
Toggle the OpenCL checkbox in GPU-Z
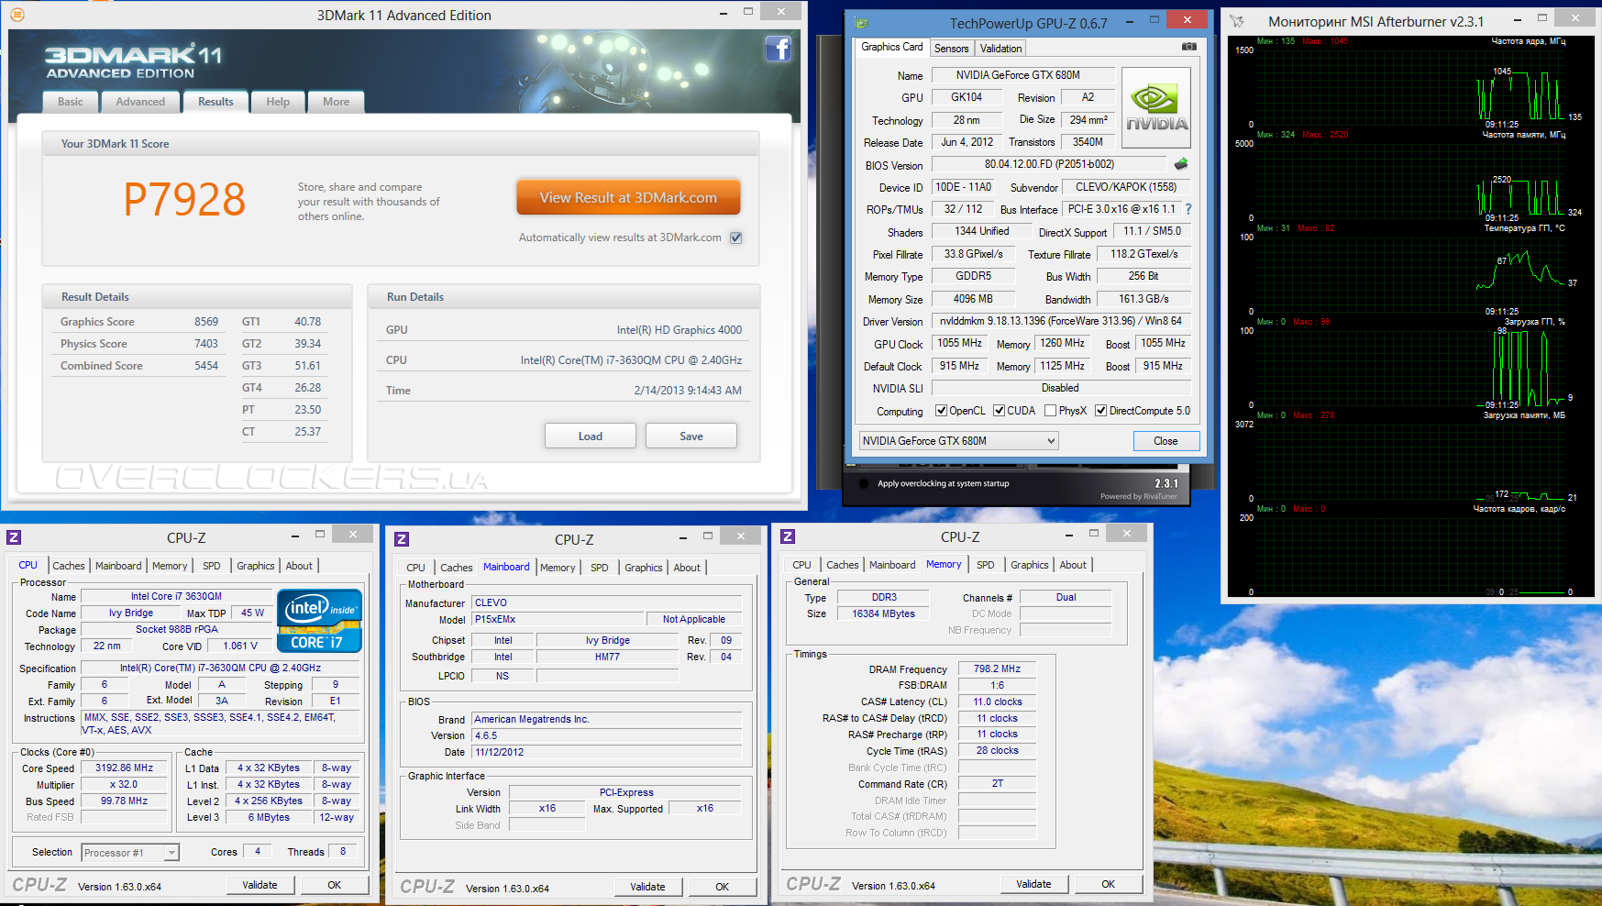point(941,411)
